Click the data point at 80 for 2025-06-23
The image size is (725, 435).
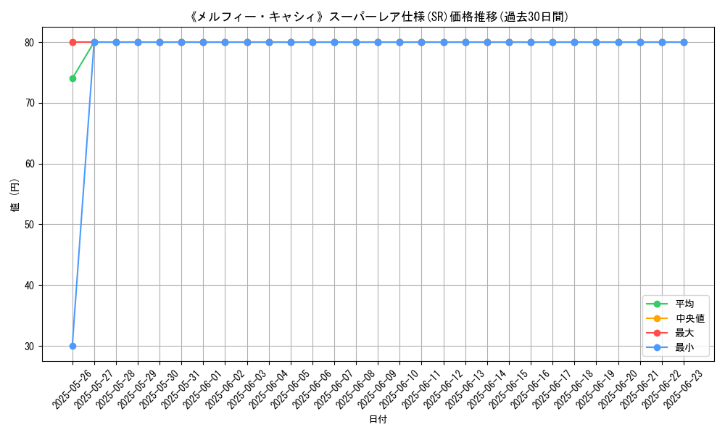[x=684, y=43]
